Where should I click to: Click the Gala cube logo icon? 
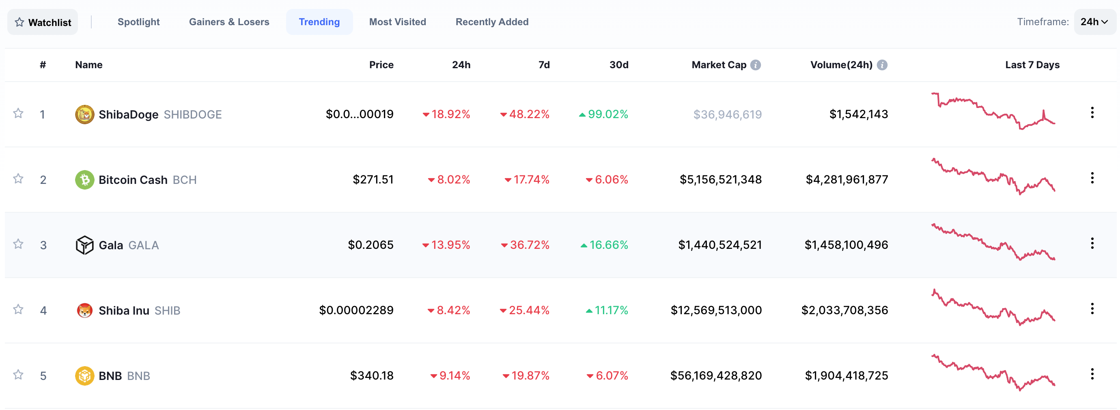tap(85, 245)
